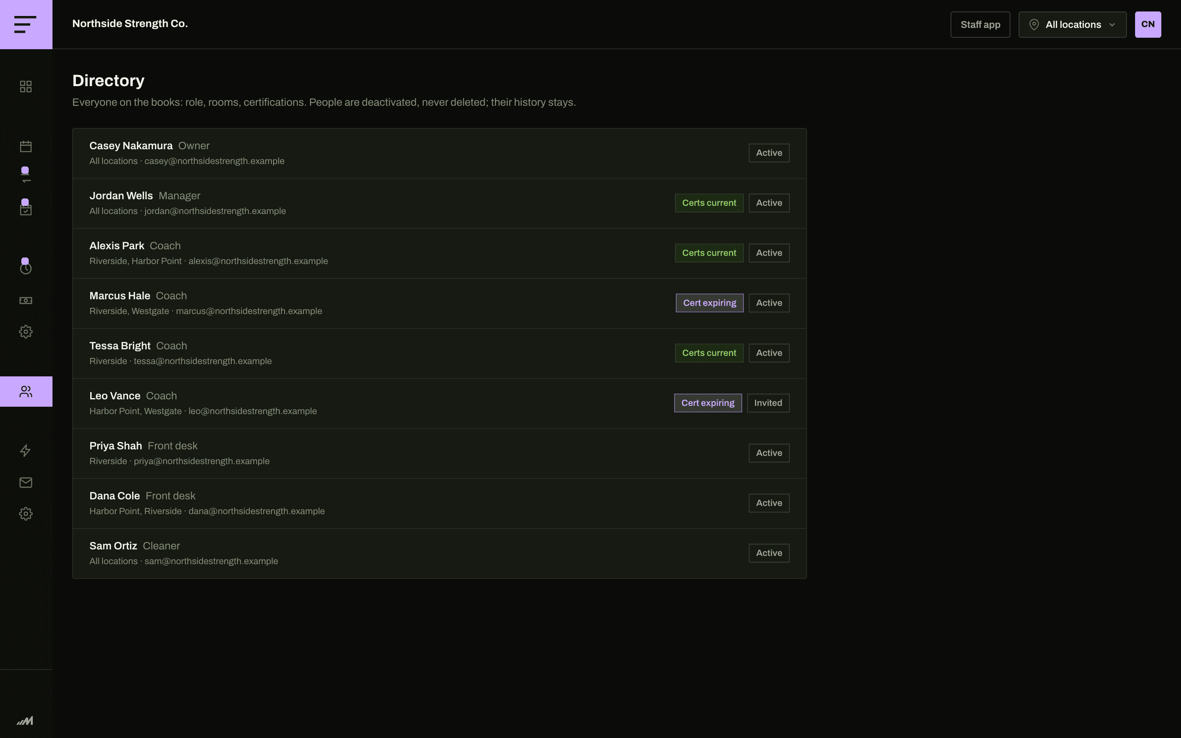1181x738 pixels.
Task: Open the lightning bolt sidebar icon
Action: click(x=26, y=451)
